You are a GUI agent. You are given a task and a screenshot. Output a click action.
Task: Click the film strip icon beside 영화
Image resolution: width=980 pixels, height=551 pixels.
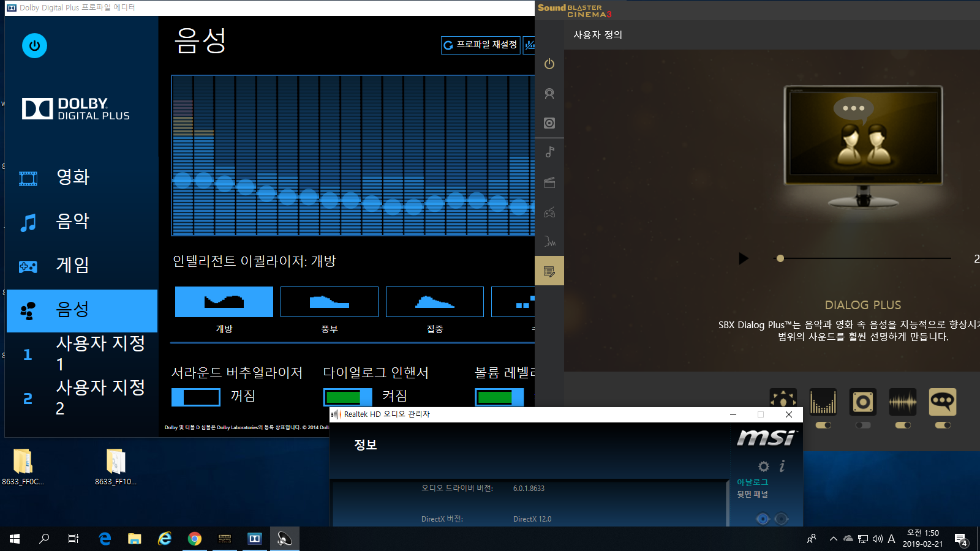[28, 178]
